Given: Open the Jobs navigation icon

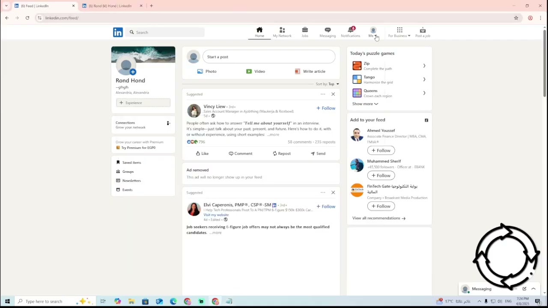Looking at the screenshot, I should point(305,32).
